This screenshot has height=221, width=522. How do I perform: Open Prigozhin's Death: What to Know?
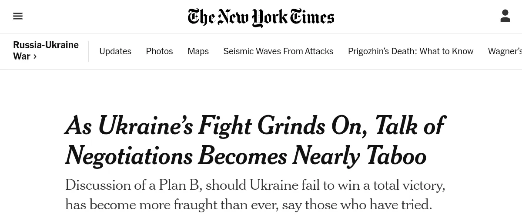click(x=410, y=51)
